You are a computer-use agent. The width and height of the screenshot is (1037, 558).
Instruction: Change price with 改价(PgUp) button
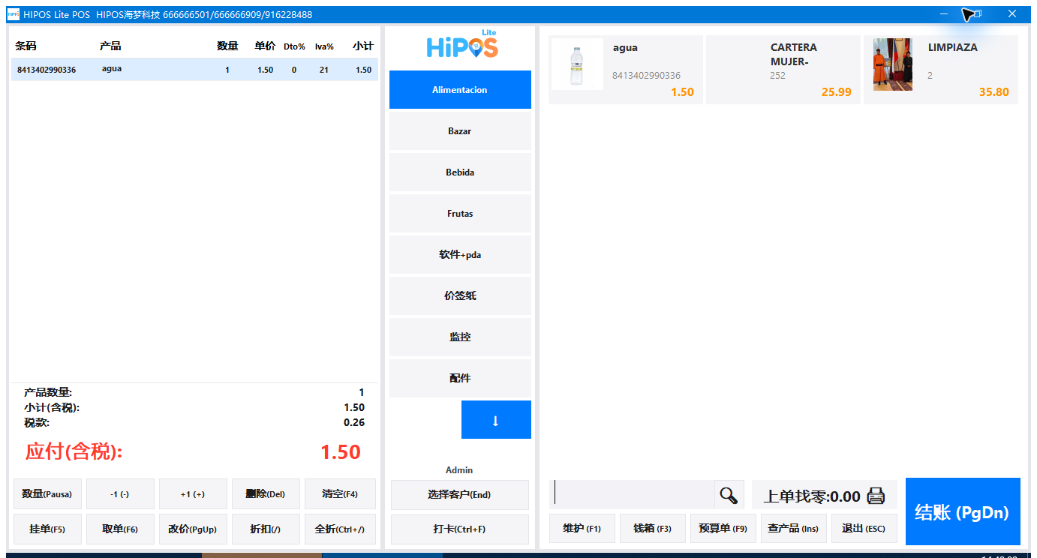tap(193, 529)
